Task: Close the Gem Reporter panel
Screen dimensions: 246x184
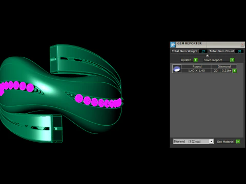Action: click(242, 44)
